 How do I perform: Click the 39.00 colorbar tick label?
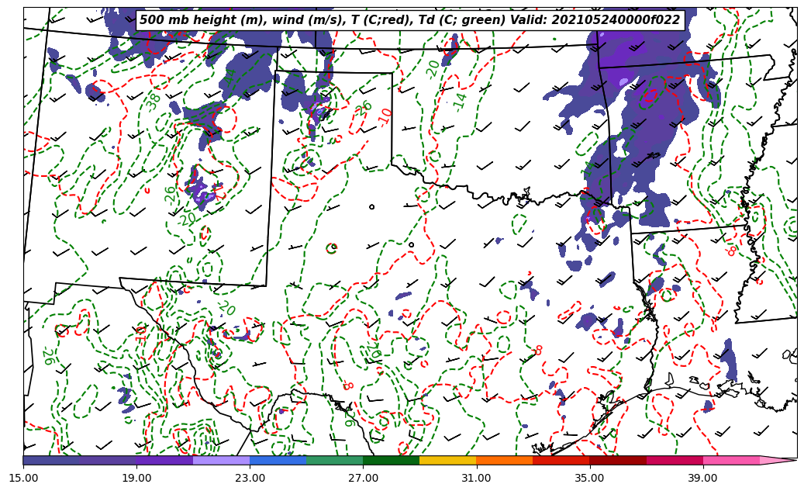[x=702, y=478]
